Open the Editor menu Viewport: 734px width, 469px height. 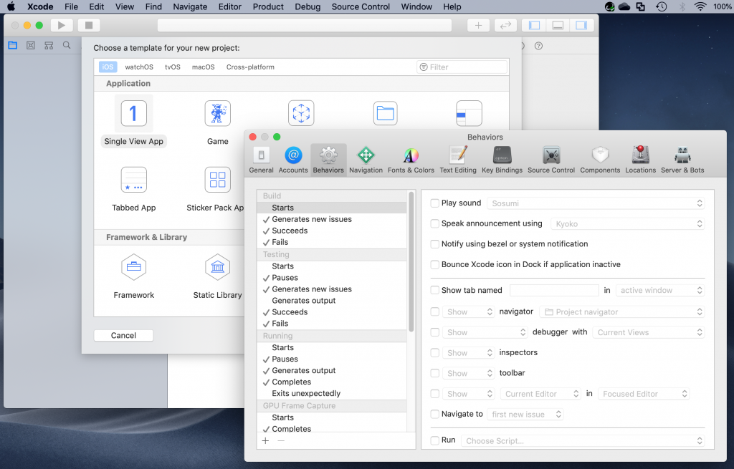click(x=230, y=6)
